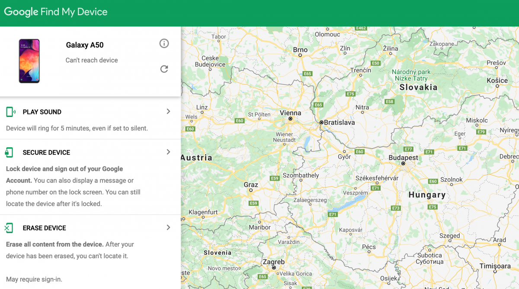Click the Secure Device lock icon
The width and height of the screenshot is (519, 289).
[x=9, y=153]
